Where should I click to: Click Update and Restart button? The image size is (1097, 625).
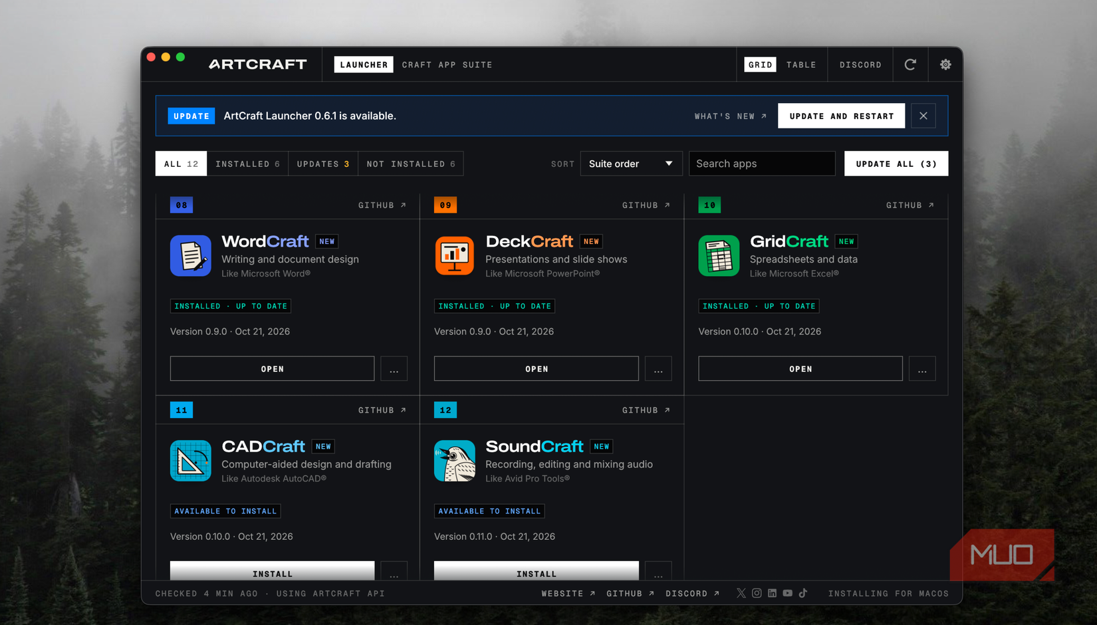842,116
